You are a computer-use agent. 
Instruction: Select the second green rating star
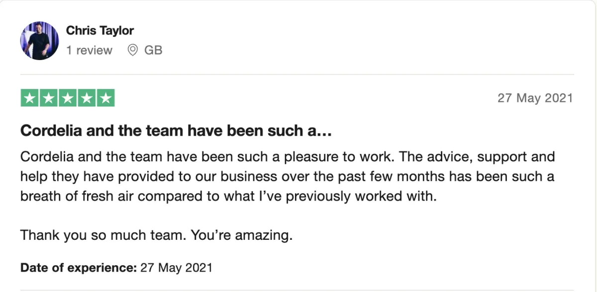[49, 98]
